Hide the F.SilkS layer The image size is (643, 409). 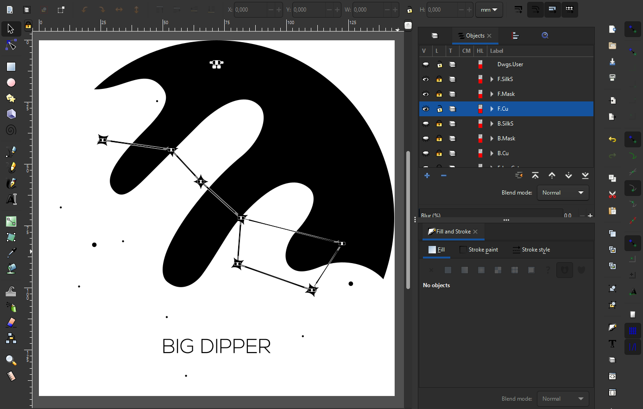pyautogui.click(x=426, y=79)
